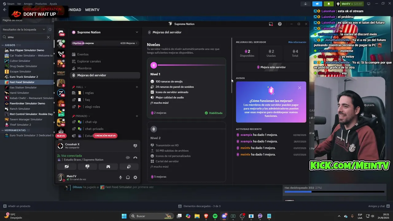Open Explorar canales

point(105,61)
